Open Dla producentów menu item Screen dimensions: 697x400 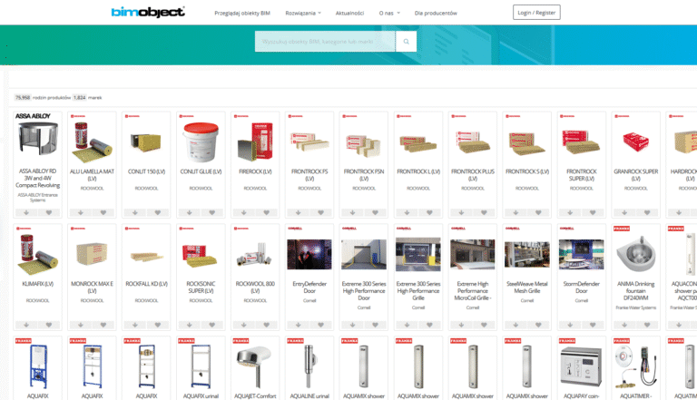(x=436, y=13)
